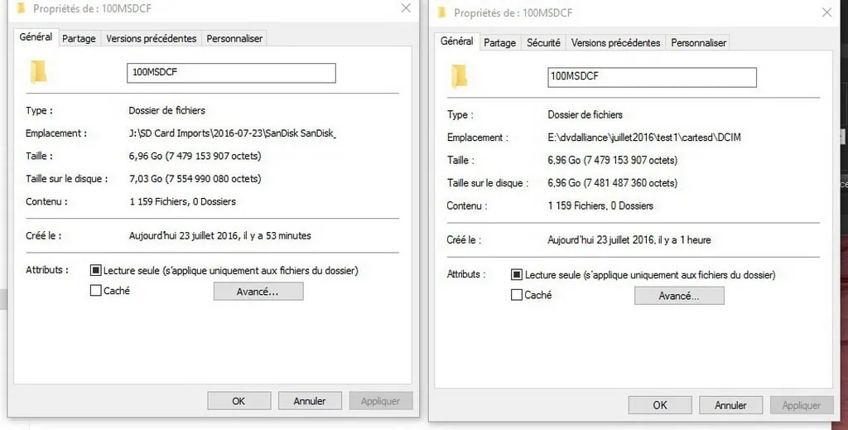This screenshot has height=430, width=848.
Task: Switch to Versions précédentes tab in left dialog
Action: [x=152, y=38]
